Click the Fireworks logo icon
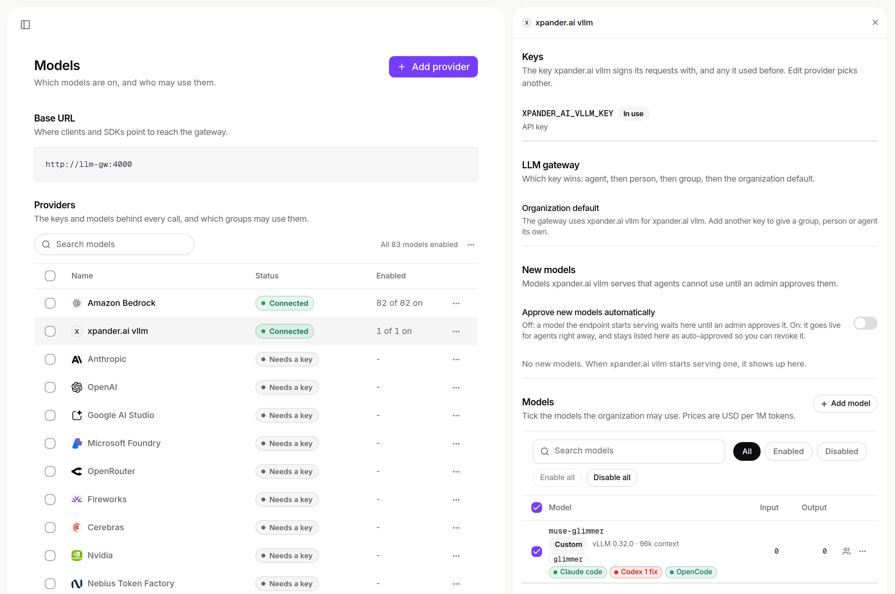Screen dimensions: 895x594 [x=77, y=499]
